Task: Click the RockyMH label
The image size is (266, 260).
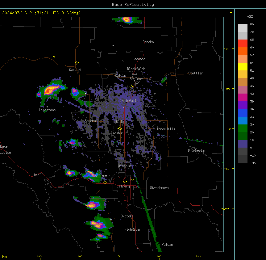Action: click(x=76, y=70)
